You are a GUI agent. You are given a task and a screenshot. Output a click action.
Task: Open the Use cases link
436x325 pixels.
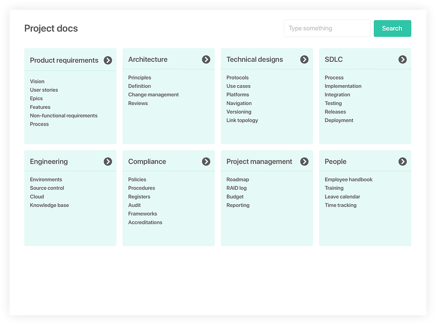[238, 86]
